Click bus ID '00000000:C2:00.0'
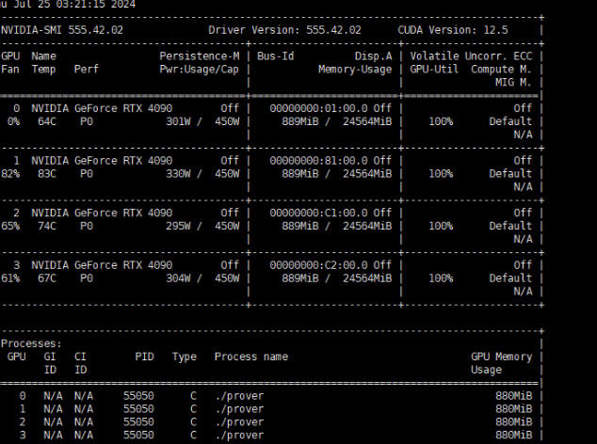 tap(318, 265)
